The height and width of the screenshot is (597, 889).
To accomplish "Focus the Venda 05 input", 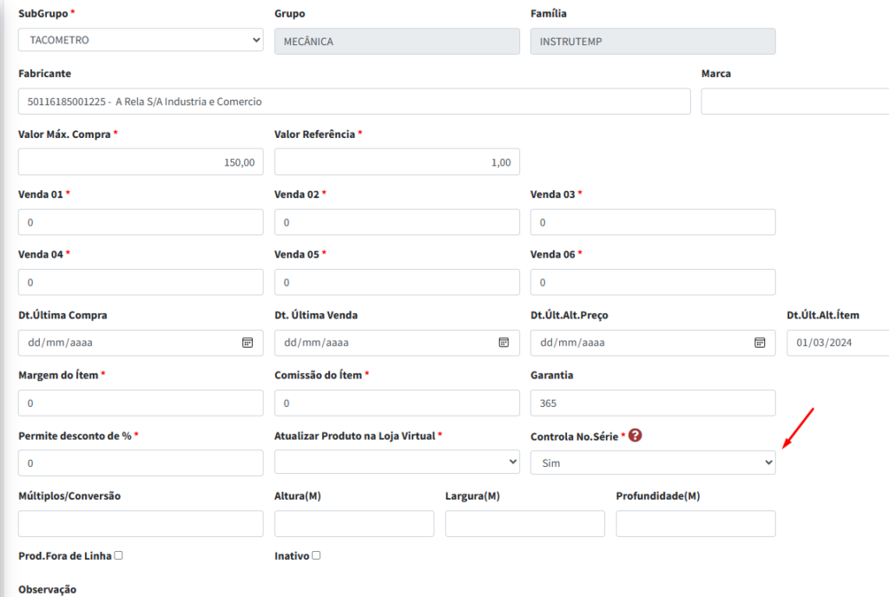I will tap(397, 282).
